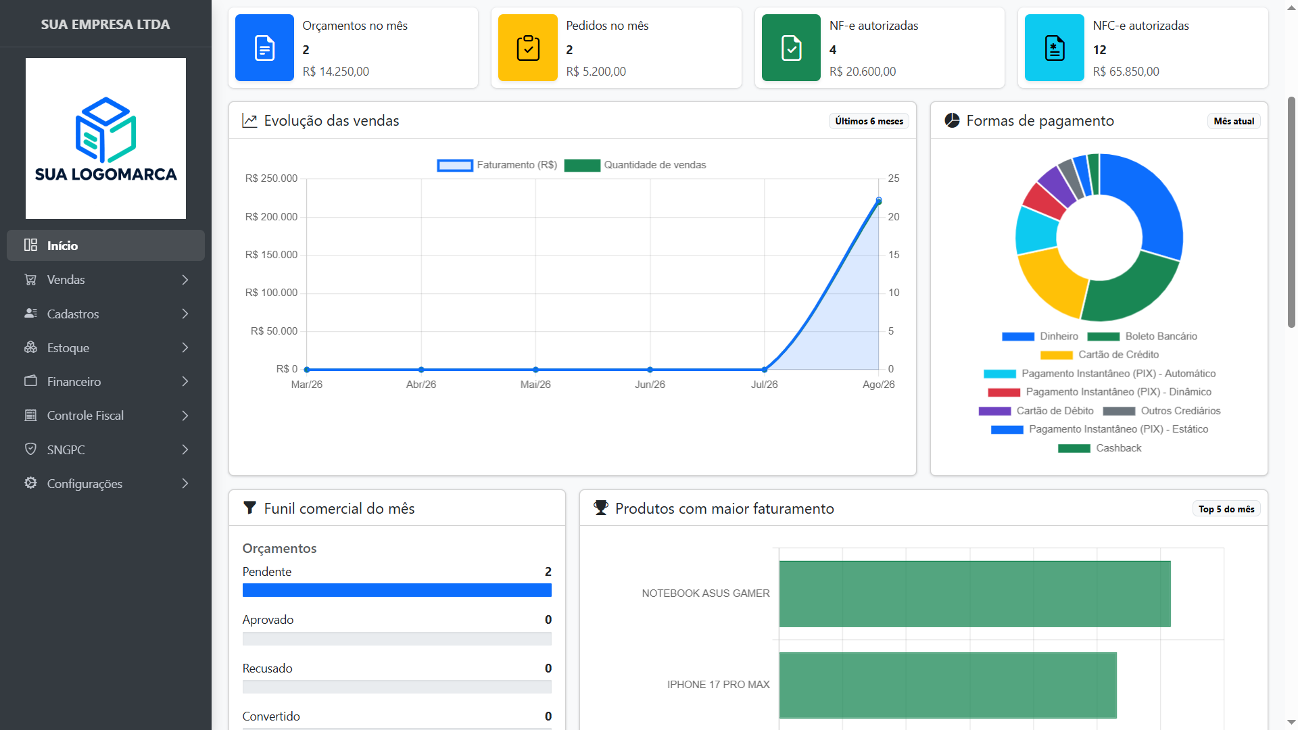Toggle the Dinheiro legend in payment chart
The height and width of the screenshot is (730, 1298).
(1040, 337)
